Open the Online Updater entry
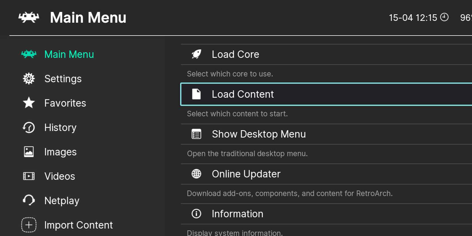The image size is (472, 236). coord(326,174)
